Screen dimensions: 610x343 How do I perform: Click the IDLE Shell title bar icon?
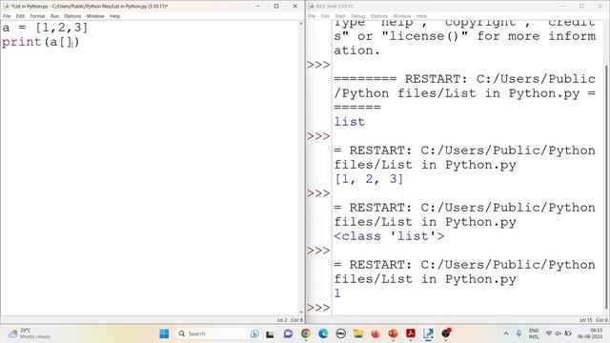click(311, 7)
